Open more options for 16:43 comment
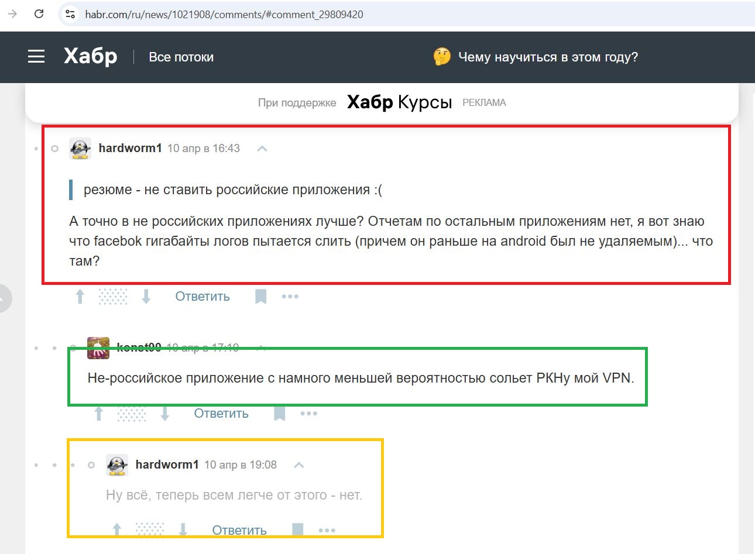 [x=290, y=297]
